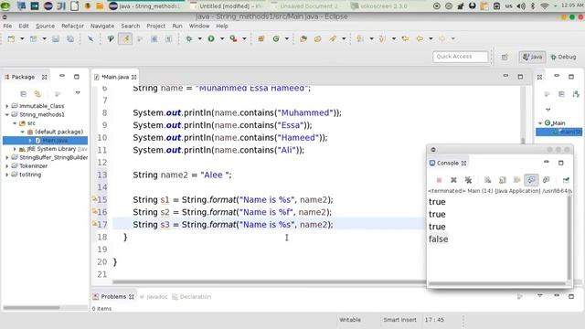Toggle Scroll Lock in Console toolbar
The width and height of the screenshot is (585, 329).
click(502, 180)
